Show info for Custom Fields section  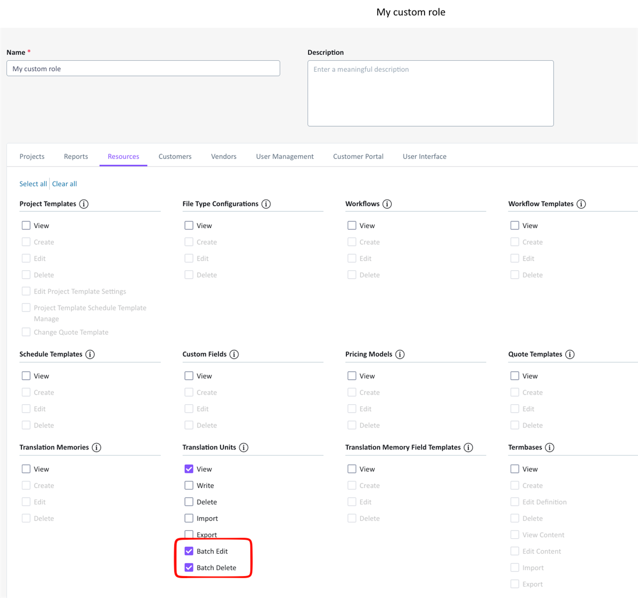tap(234, 354)
